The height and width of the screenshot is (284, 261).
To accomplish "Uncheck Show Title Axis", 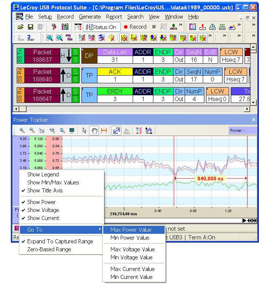I will pyautogui.click(x=62, y=190).
